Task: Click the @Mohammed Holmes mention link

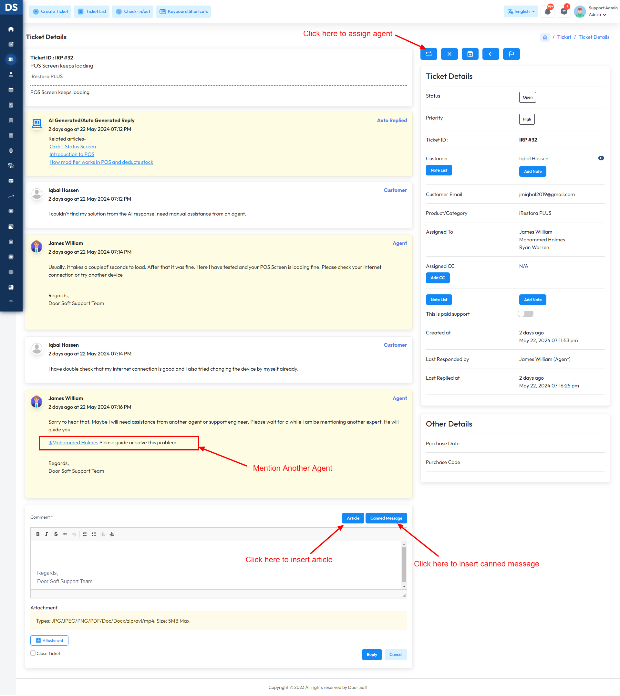Action: tap(73, 443)
